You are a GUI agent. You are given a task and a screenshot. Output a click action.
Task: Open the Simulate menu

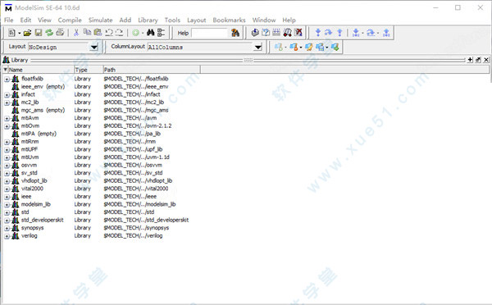[100, 20]
